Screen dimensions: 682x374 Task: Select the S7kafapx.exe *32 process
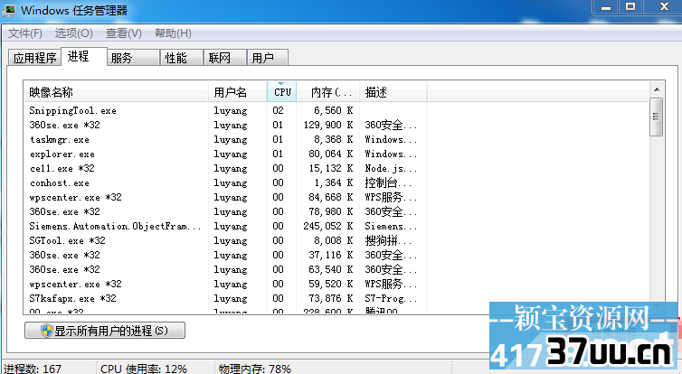click(x=225, y=298)
